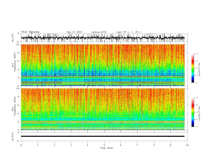The height and width of the screenshot is (163, 211).
Task: Click the time axis tick label '10'
Action: (x=187, y=145)
